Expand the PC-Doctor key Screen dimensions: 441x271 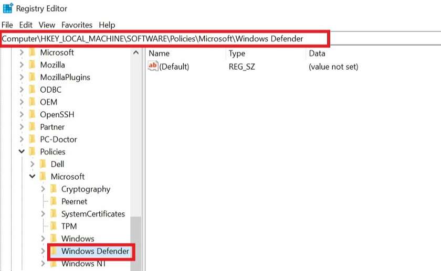(22, 139)
